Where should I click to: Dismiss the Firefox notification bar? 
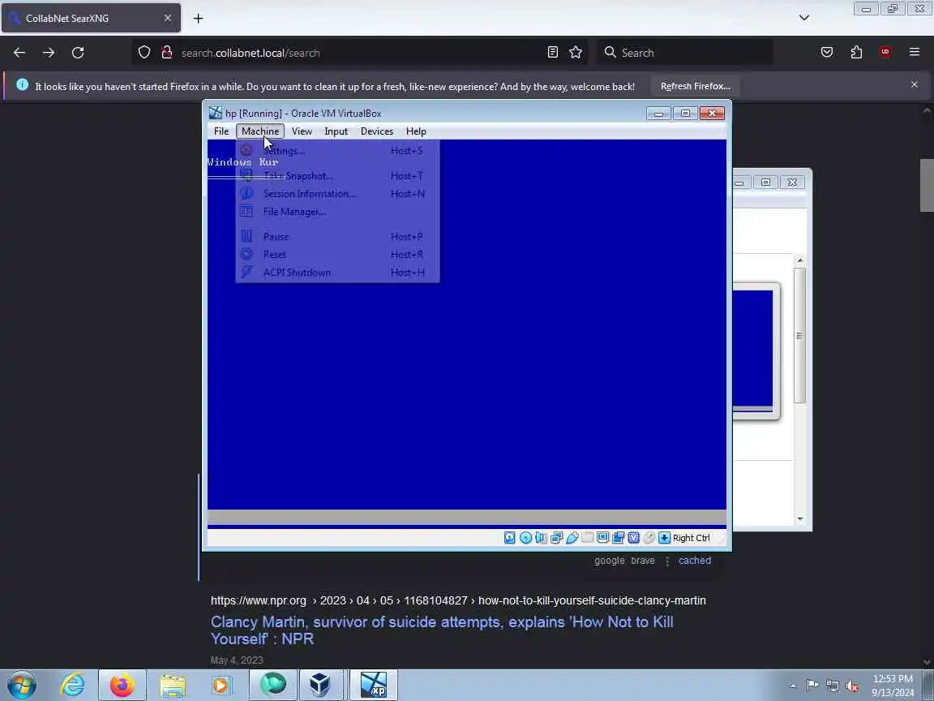(915, 84)
